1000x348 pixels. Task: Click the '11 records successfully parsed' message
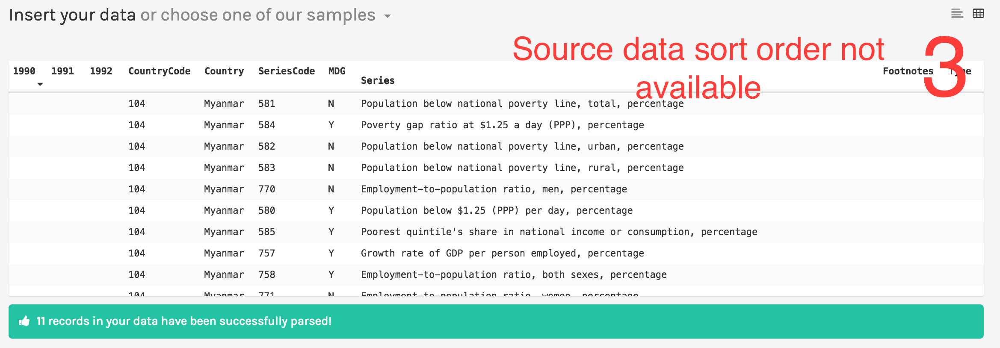[184, 321]
